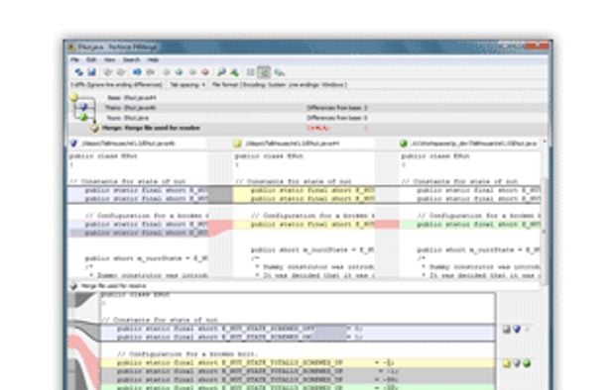The image size is (613, 390).
Task: Toggle the green yours selector in merge pane
Action: 527,364
